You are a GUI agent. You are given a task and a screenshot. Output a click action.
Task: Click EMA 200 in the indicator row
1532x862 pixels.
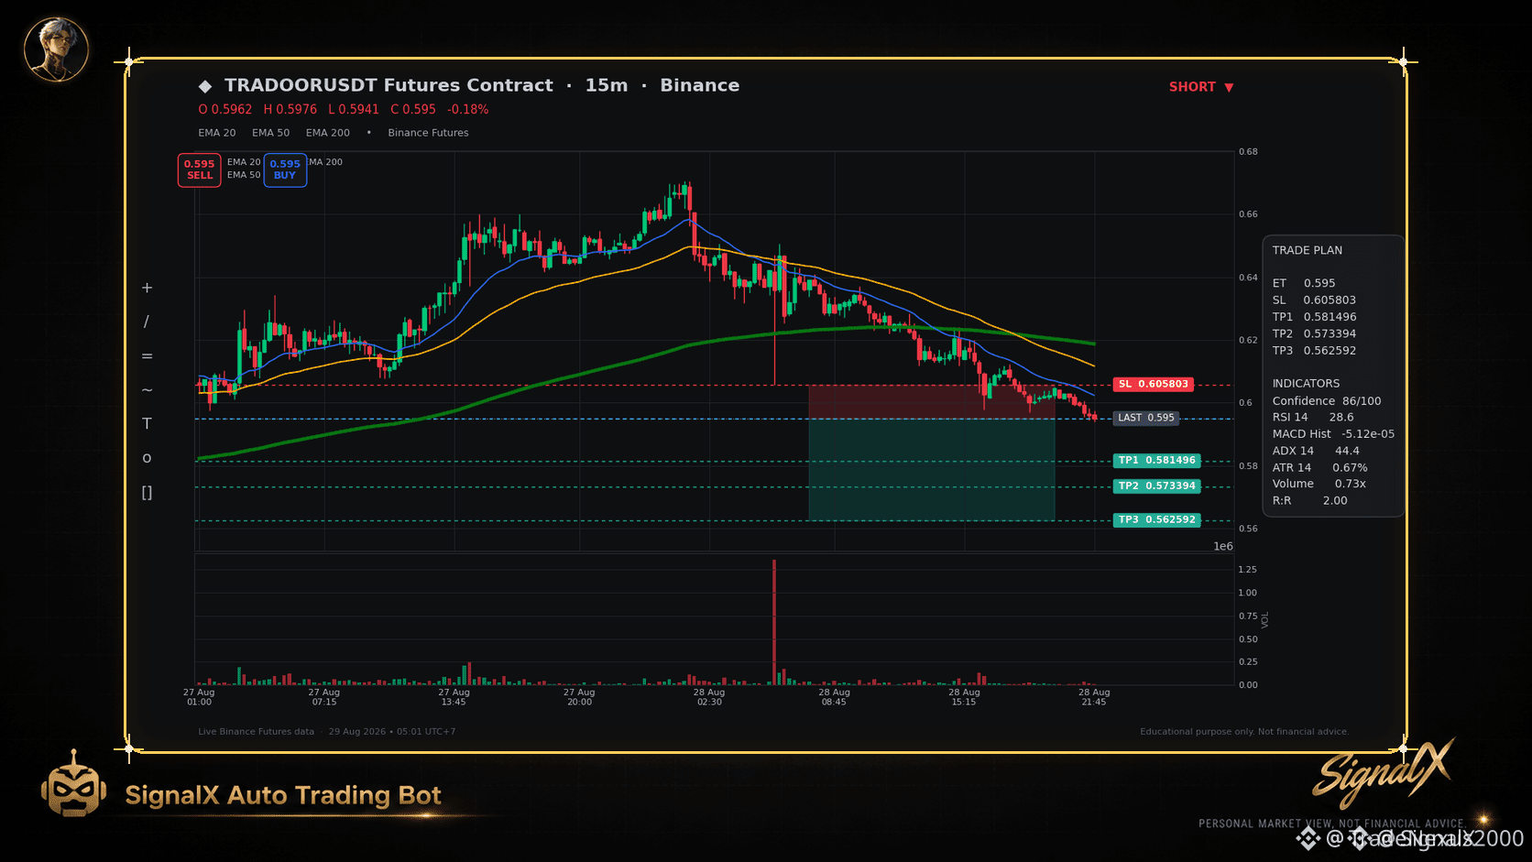pos(328,133)
